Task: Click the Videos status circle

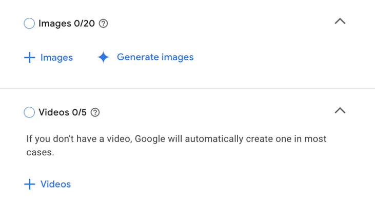Action: (29, 112)
